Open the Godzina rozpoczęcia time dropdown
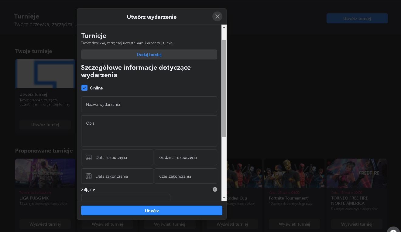Viewport: 401px width, 232px height. click(186, 157)
